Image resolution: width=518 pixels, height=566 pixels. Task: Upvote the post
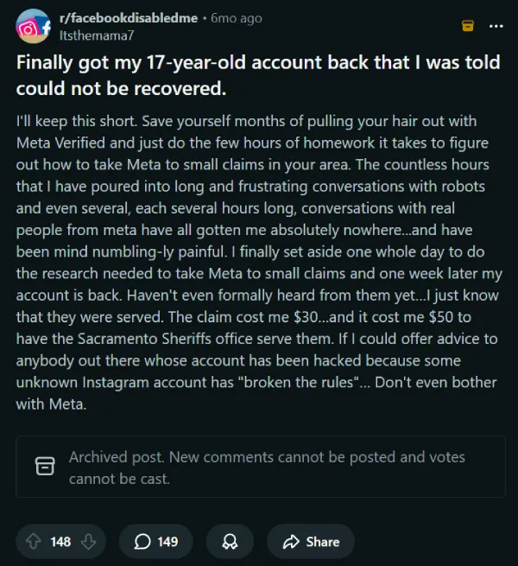(35, 542)
